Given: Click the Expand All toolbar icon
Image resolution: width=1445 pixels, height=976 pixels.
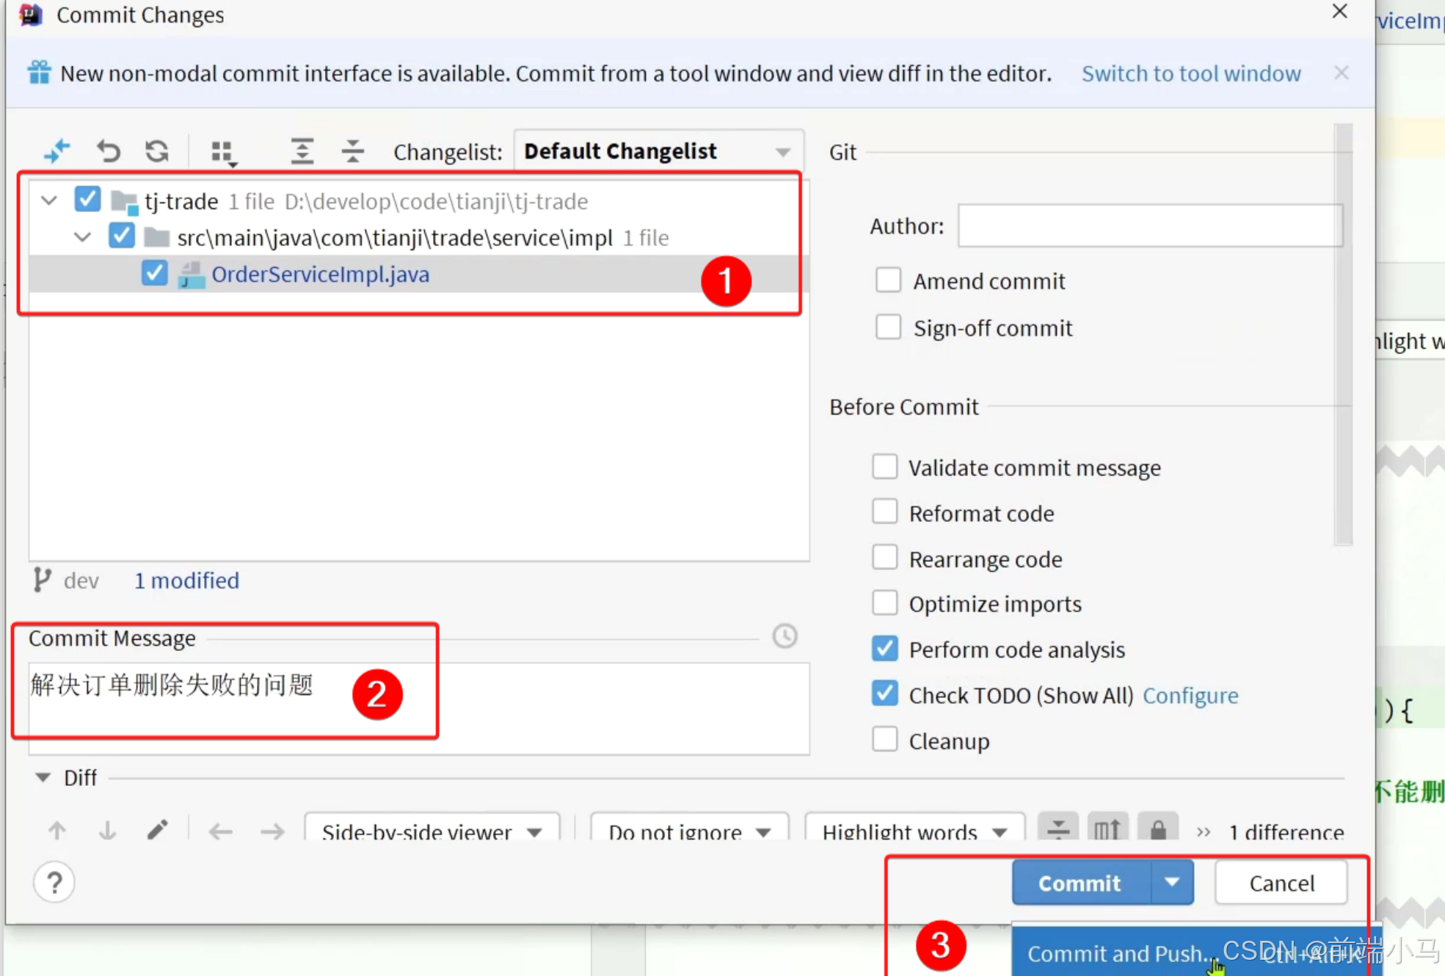Looking at the screenshot, I should point(302,151).
